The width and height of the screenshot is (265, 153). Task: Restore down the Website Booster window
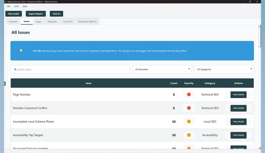click(250, 2)
